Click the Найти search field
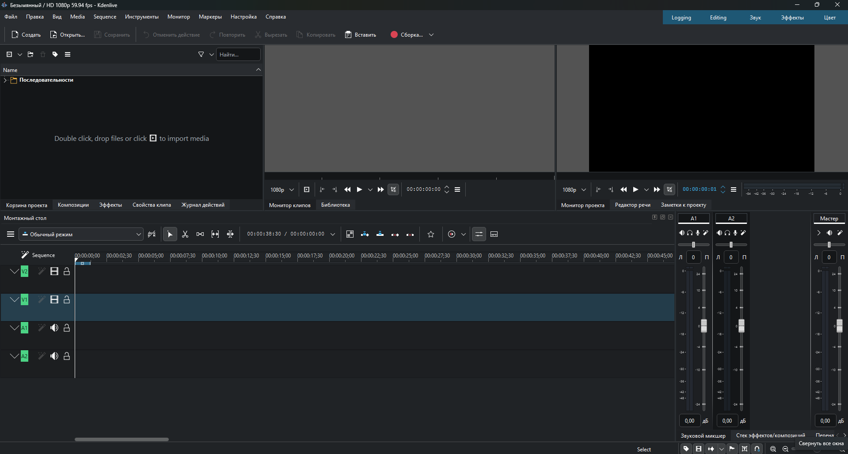Image resolution: width=848 pixels, height=454 pixels. coord(238,55)
